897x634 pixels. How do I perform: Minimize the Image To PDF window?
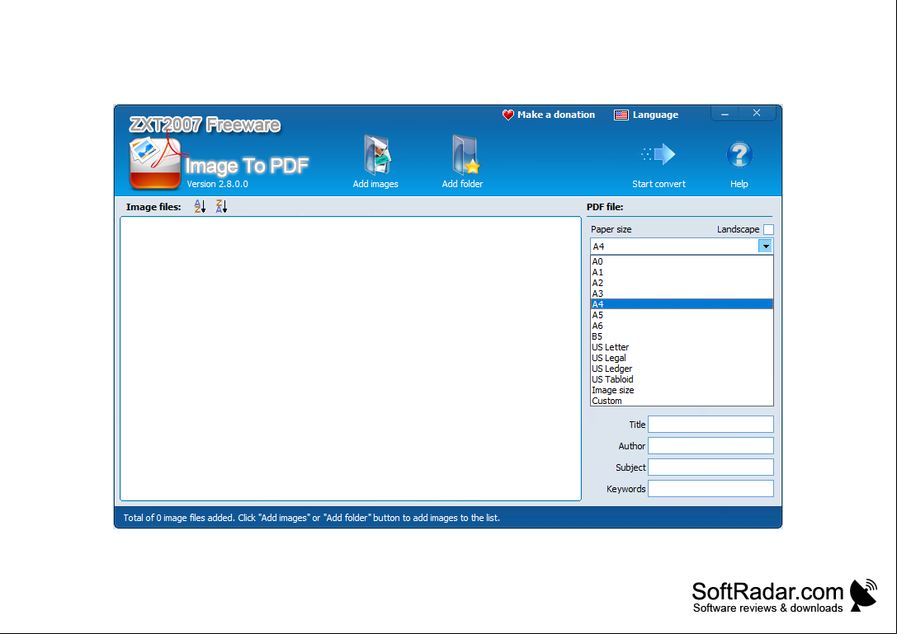[725, 114]
